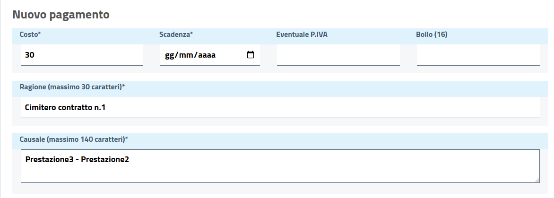Image resolution: width=554 pixels, height=198 pixels.
Task: Click the 'Eventuale P.IVA' label
Action: pos(302,34)
